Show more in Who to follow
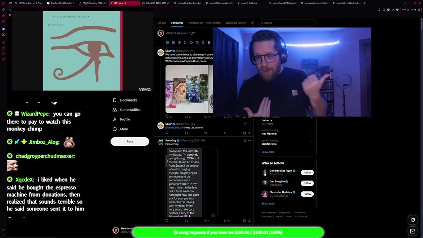 click(x=268, y=204)
